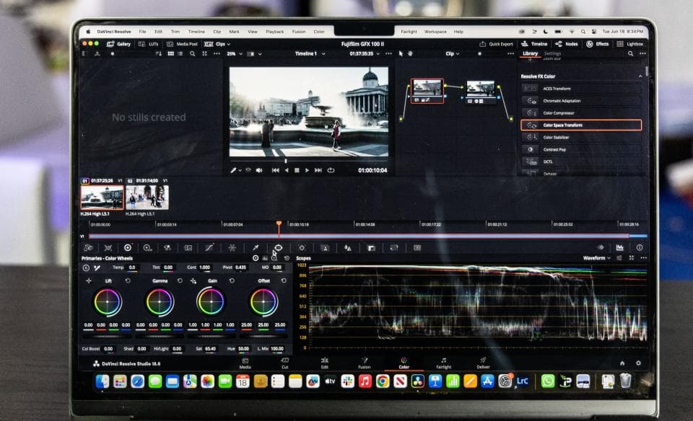Open the Power Window palette icon
Viewport: 693px width, 421px height.
(279, 248)
